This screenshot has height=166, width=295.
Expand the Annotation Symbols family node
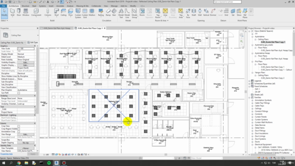pyautogui.click(x=253, y=101)
